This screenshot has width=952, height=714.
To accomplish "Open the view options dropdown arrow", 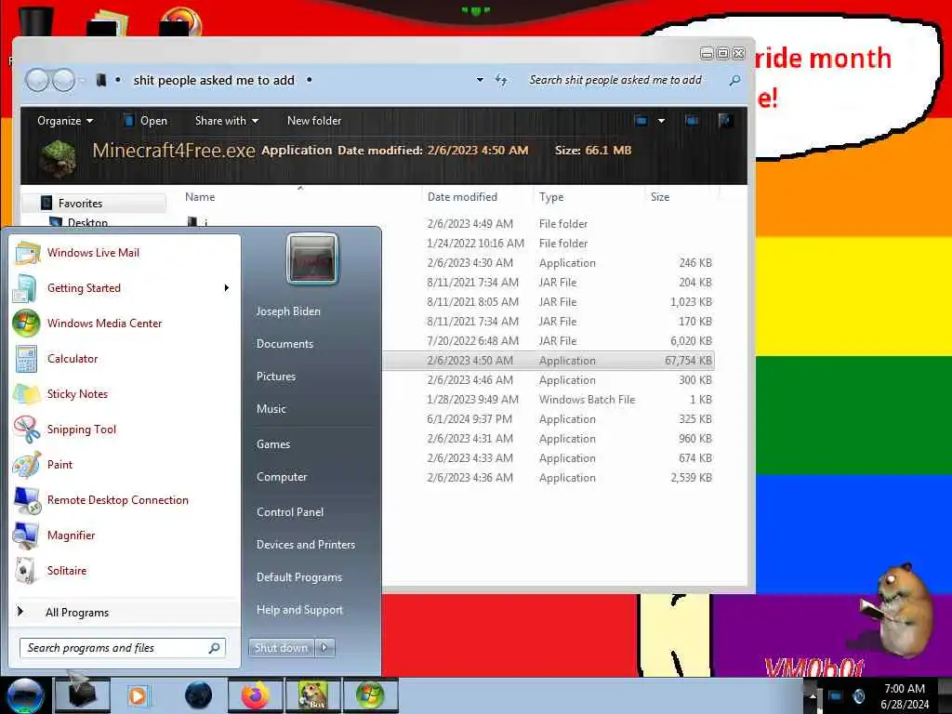I will (661, 120).
